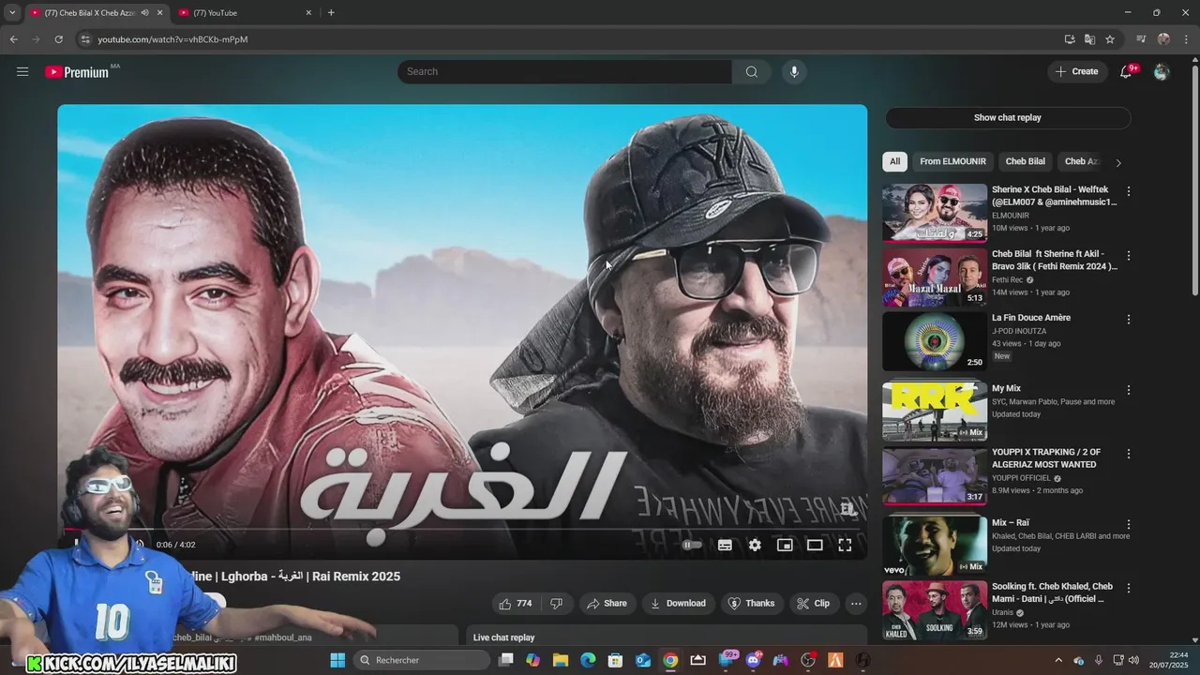Open La Fin Douce Amère thumbnail
The image size is (1200, 675).
pos(935,340)
